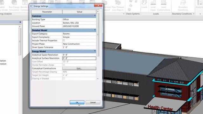Image resolution: width=203 pixels, height=114 pixels.
Task: Open the Ground Plane value dropdown
Action: pos(79,26)
